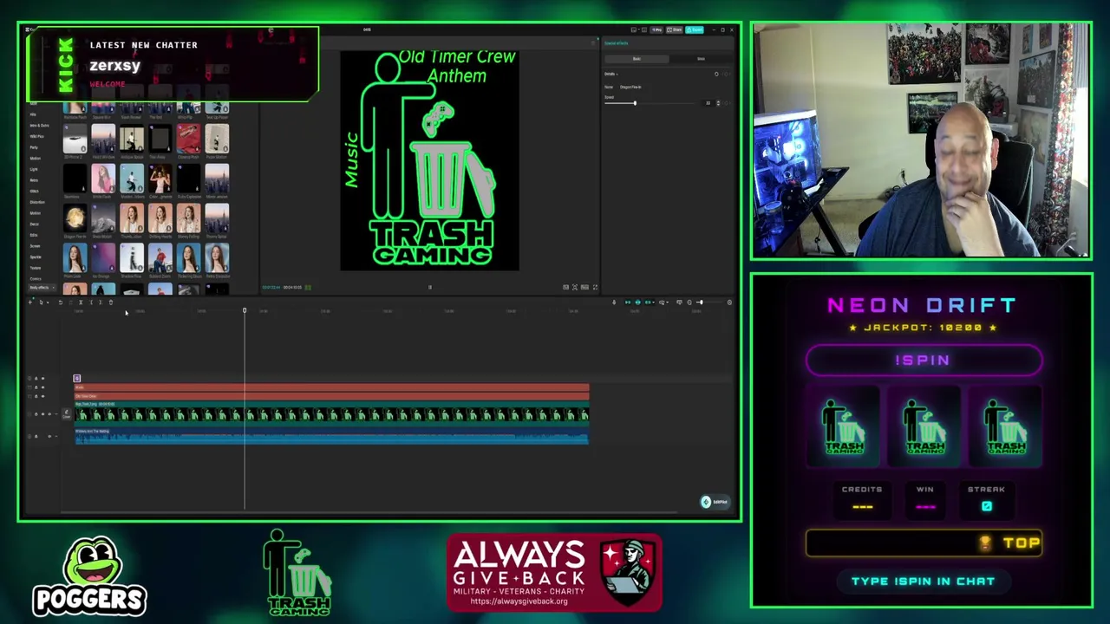Select the Music text clip on timeline
Viewport: 1110px width, 624px height.
[x=331, y=387]
